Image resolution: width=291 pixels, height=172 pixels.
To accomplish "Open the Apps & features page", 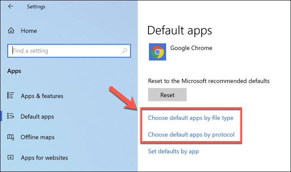I will [x=42, y=96].
